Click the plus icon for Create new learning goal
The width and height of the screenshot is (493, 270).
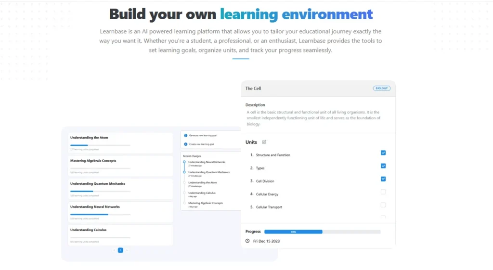(x=185, y=144)
